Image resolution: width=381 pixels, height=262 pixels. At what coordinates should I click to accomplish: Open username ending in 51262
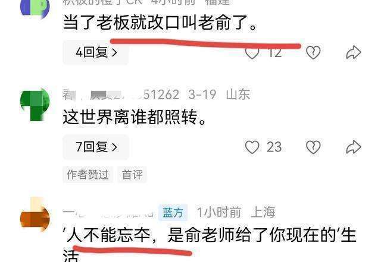(x=121, y=94)
